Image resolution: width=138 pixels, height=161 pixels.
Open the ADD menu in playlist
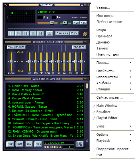pos(10,144)
